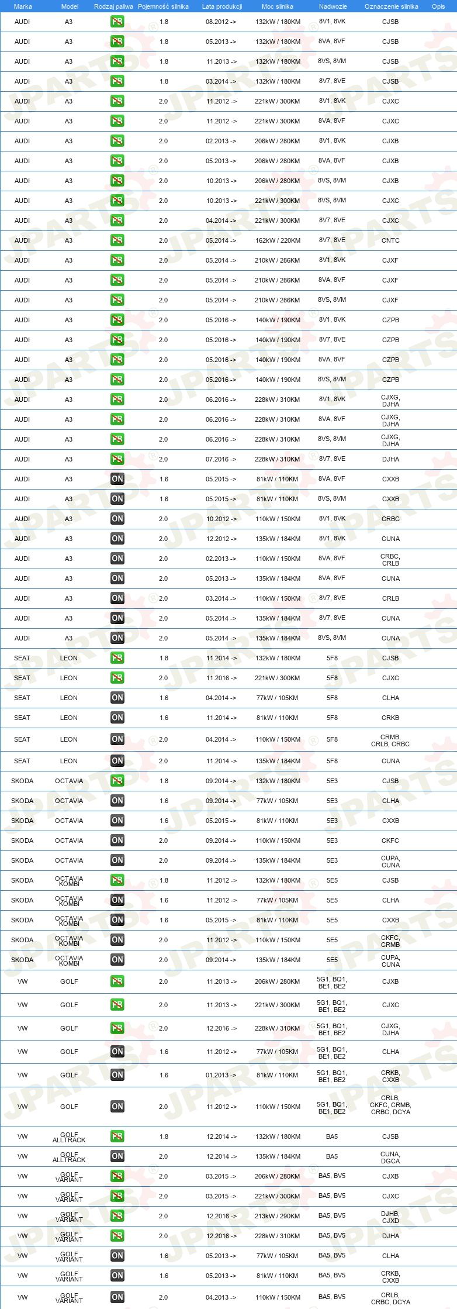This screenshot has width=457, height=1309.
Task: Click PB icon in SEAT LEON CJXC row
Action: 117,678
